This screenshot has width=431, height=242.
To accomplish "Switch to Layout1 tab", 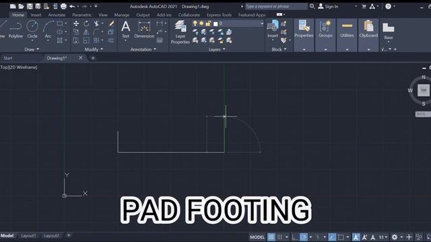I will 28,236.
